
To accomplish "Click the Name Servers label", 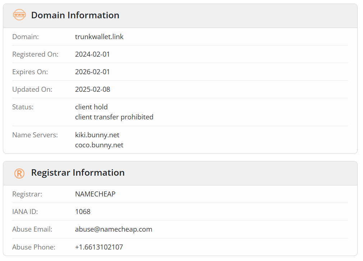I will click(35, 135).
